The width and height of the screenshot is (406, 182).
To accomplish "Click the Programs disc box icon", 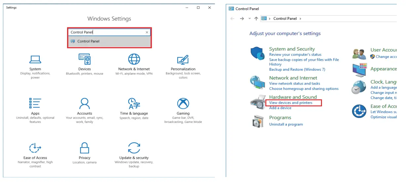I will (x=258, y=121).
